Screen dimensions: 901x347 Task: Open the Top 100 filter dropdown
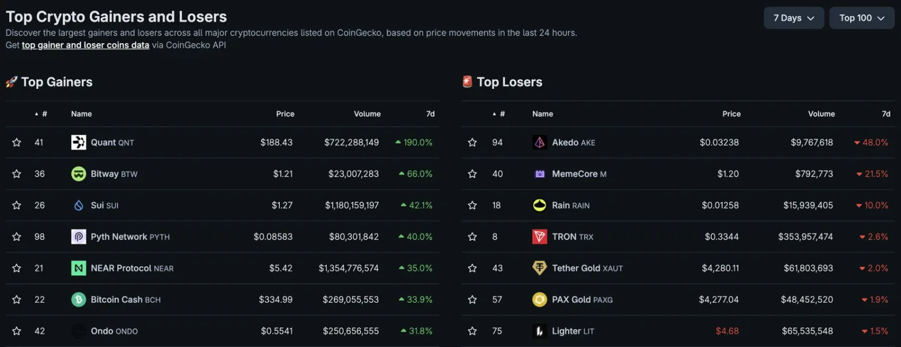click(x=862, y=18)
